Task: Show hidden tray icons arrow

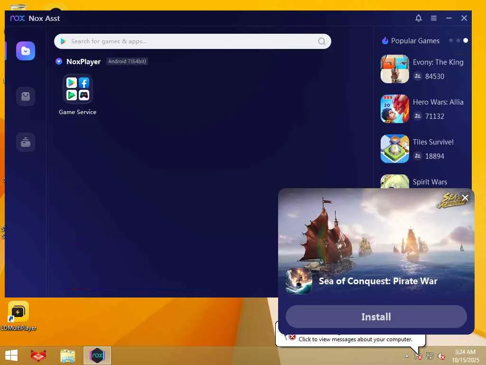Action: coord(407,355)
